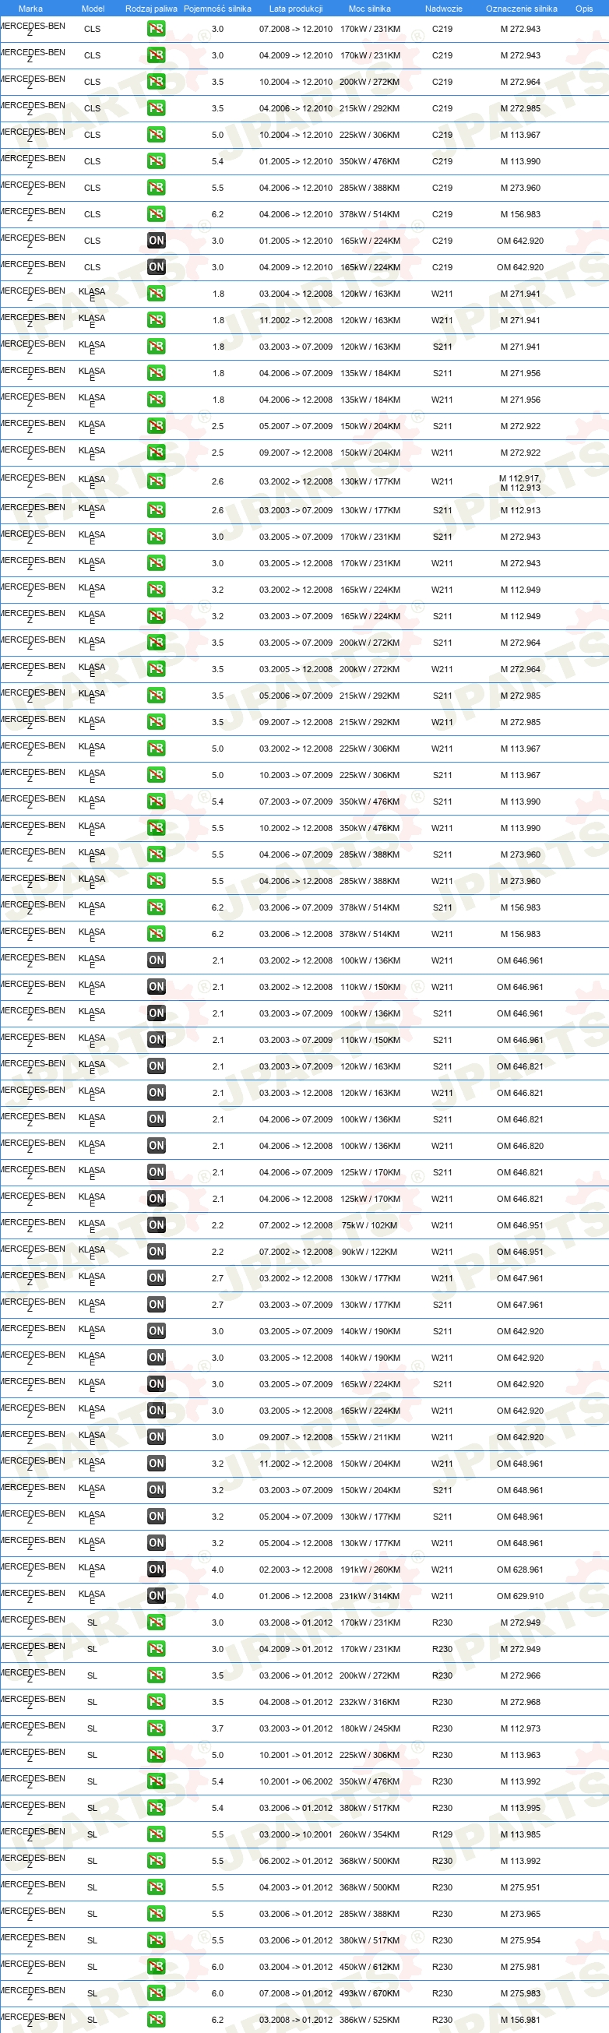Click the ON diesel icon in the CLS 01.2005 row
The width and height of the screenshot is (609, 2033).
[157, 241]
